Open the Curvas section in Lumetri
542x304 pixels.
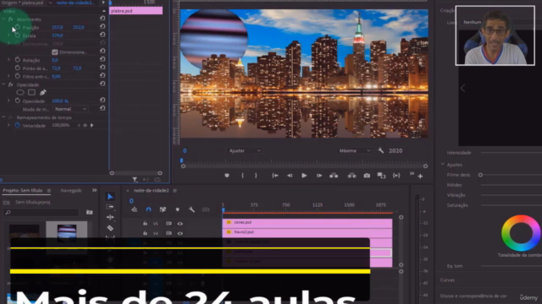(x=447, y=280)
